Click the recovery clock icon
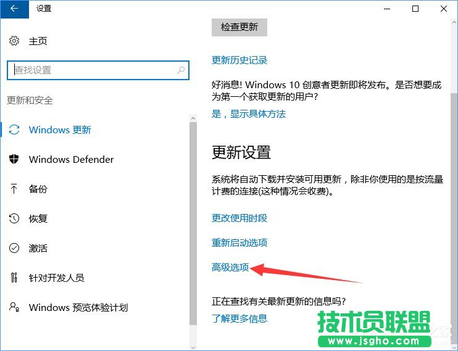Image resolution: width=458 pixels, height=351 pixels. [14, 218]
